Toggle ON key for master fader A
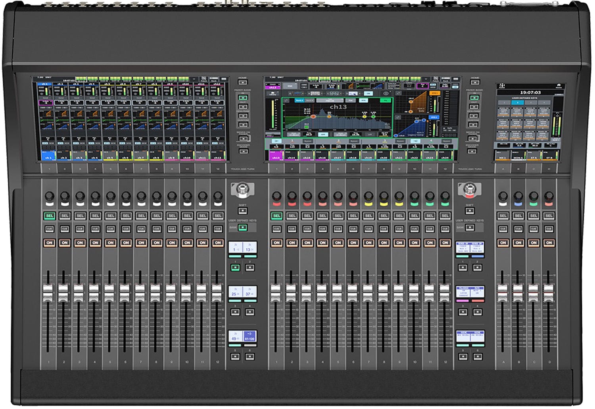Image resolution: width=595 pixels, height=409 pixels. click(503, 242)
